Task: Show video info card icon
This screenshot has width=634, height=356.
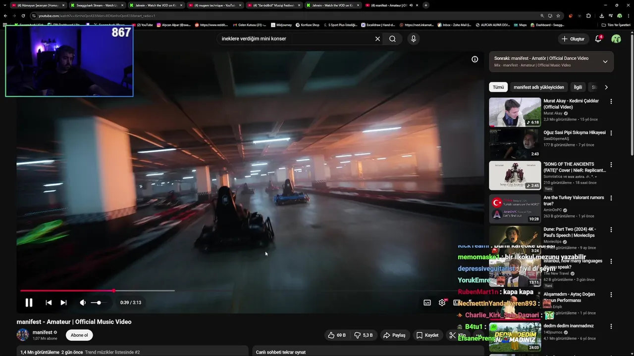Action: click(x=475, y=59)
